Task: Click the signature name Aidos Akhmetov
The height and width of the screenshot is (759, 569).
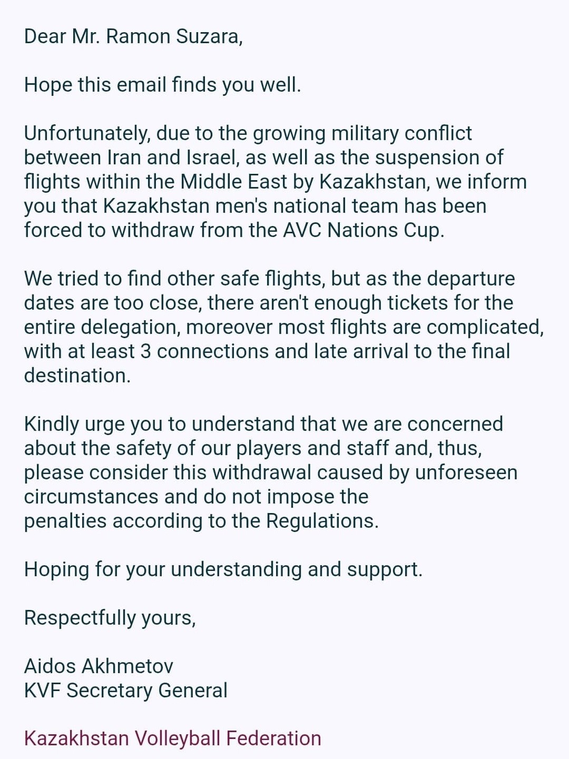Action: [99, 666]
